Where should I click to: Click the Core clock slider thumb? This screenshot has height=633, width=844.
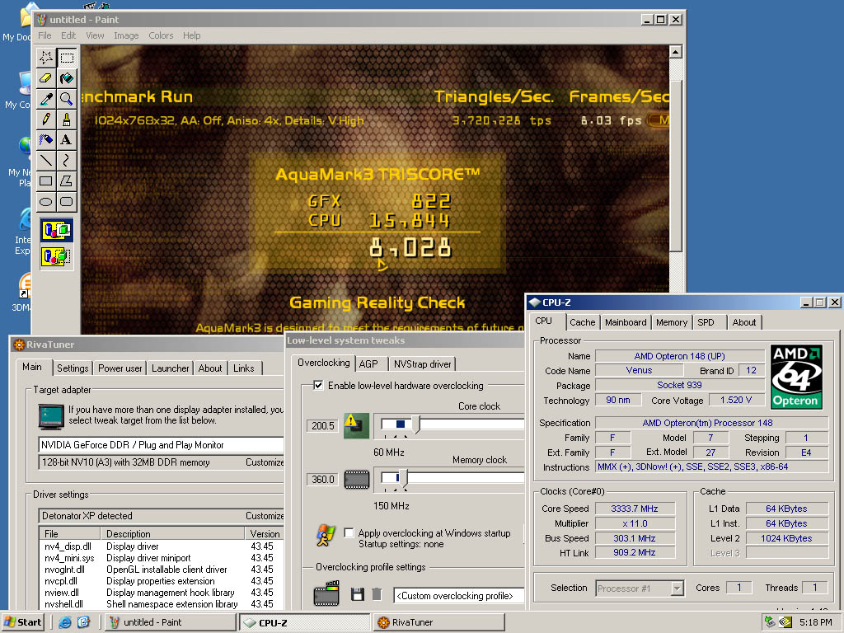[415, 425]
